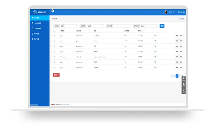Open the third sidebar menu item
215x131 pixels.
pyautogui.click(x=40, y=29)
